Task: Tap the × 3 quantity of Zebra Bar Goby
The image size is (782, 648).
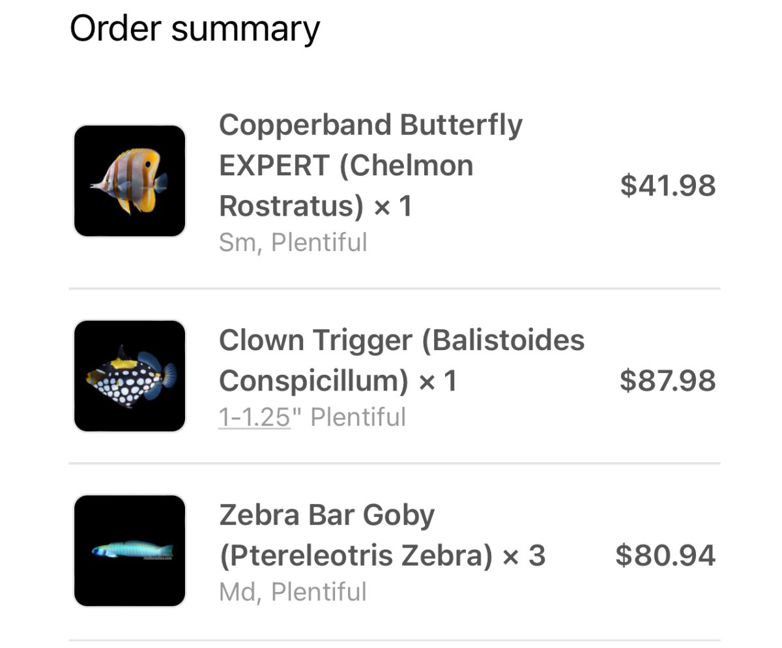Action: [524, 556]
